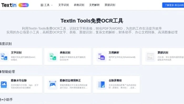Click the 图像水印去除 card icon
Image resolution: width=184 pixels, height=104 pixels.
click(4, 85)
